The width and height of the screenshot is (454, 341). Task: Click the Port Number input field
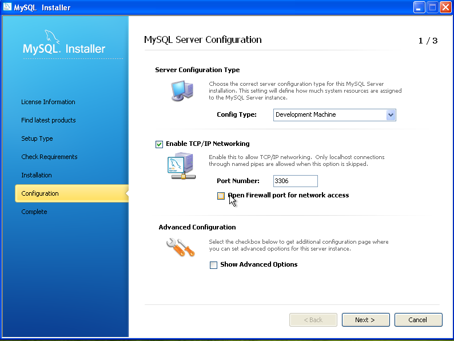pyautogui.click(x=295, y=181)
